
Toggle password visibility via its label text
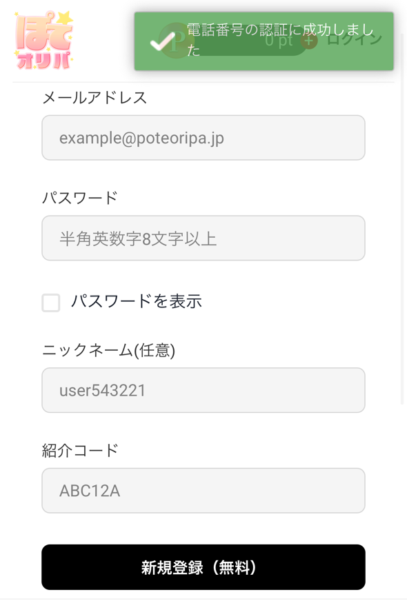coord(136,302)
